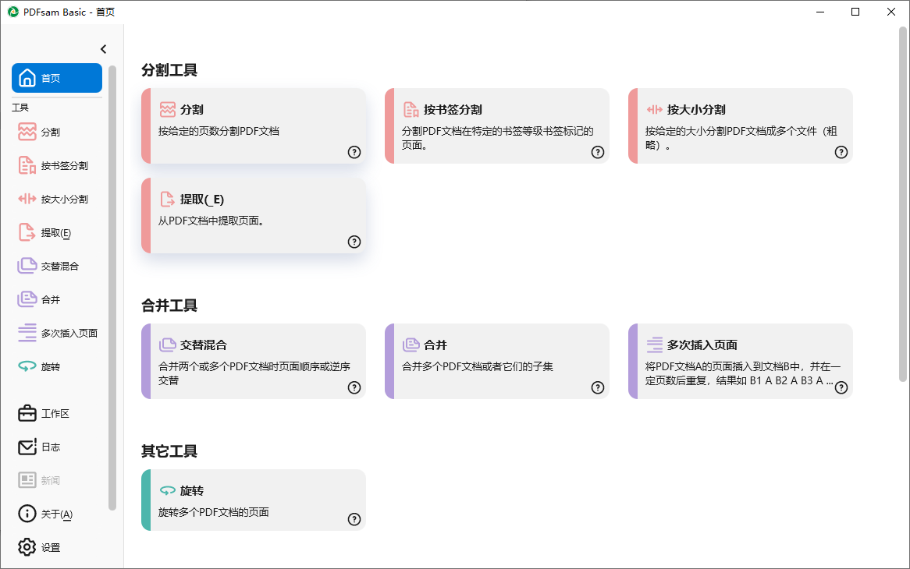Click the 分割PDF文档在特定的书签等级 description text

pyautogui.click(x=497, y=138)
